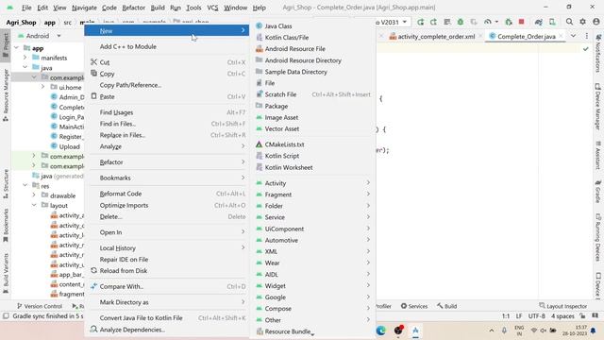Viewport: 604px width, 340px height.
Task: Click the Kotlin Script icon
Action: [259, 156]
